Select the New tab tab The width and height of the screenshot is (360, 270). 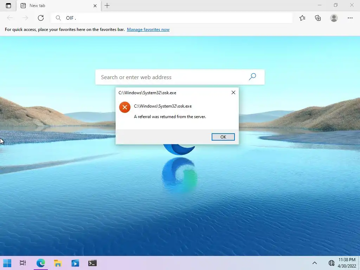59,6
